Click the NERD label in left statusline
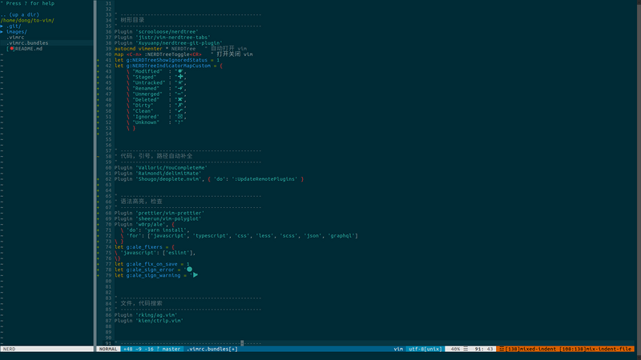 [9, 349]
